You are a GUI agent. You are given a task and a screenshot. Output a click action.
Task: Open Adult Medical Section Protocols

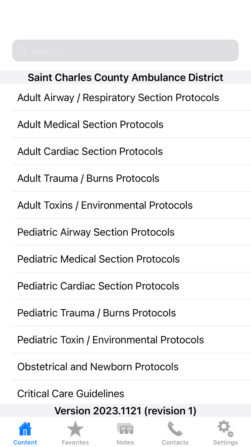click(90, 124)
